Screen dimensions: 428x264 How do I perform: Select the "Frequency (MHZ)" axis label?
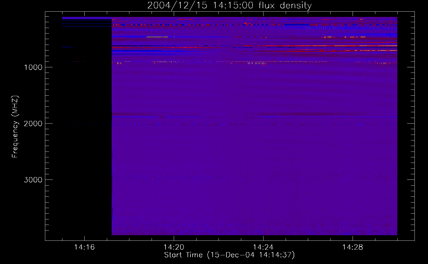pos(15,127)
